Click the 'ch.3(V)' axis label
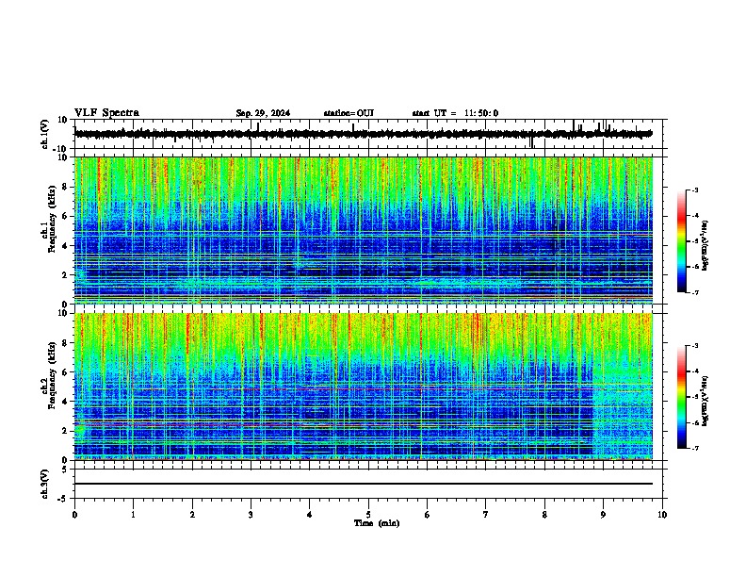The height and width of the screenshot is (577, 746). [x=45, y=484]
